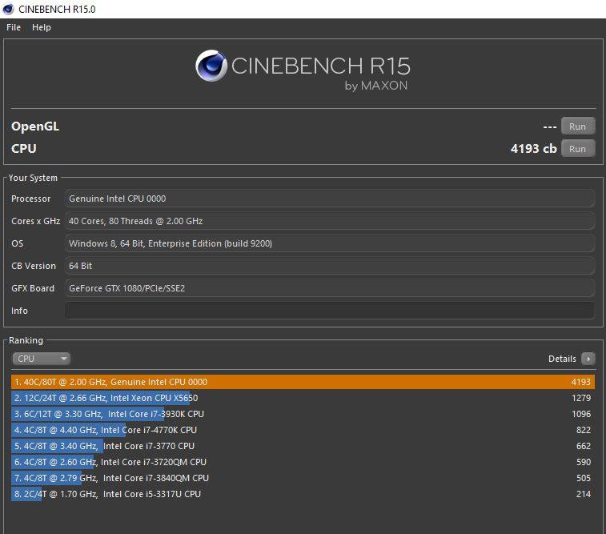The width and height of the screenshot is (606, 534).
Task: Select ranking row 'Intel Core i7-3930K CPU'
Action: [303, 414]
